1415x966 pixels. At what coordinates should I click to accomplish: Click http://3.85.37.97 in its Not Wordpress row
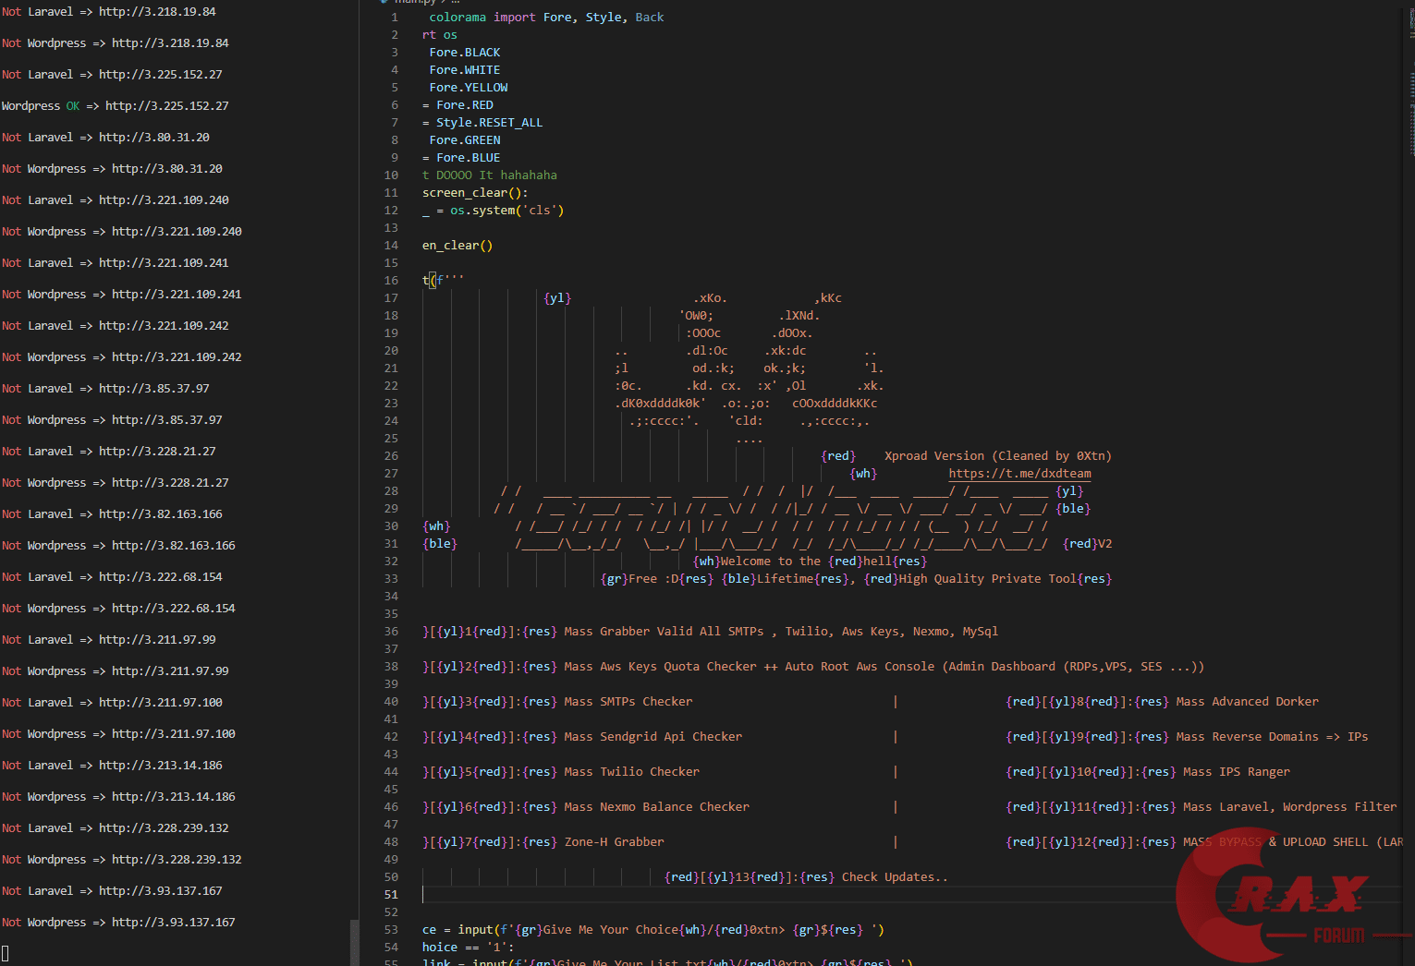click(x=167, y=420)
